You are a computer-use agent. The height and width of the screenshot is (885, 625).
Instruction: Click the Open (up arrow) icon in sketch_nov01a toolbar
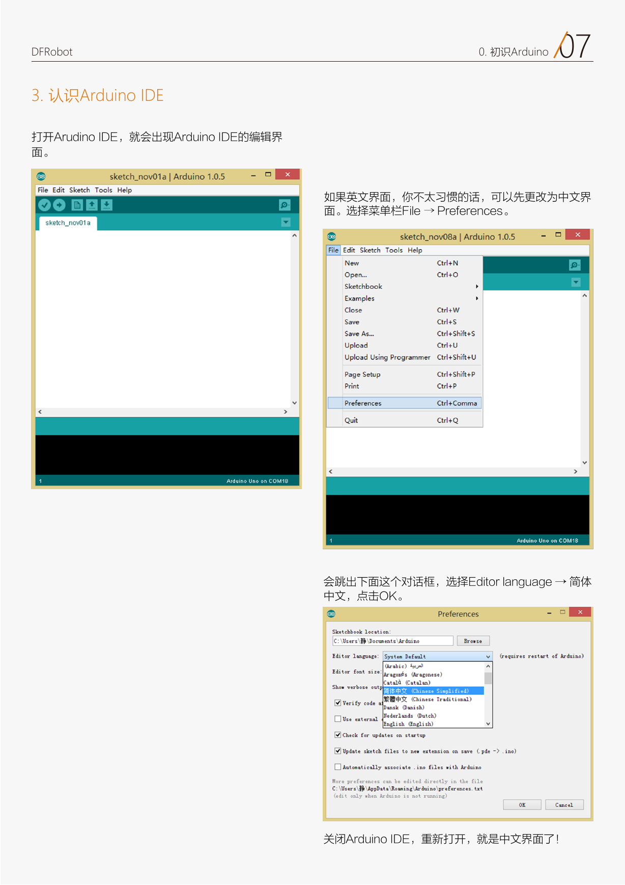point(92,205)
